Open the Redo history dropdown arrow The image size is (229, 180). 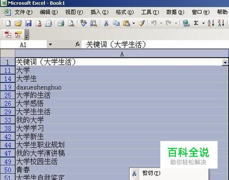coord(176,23)
